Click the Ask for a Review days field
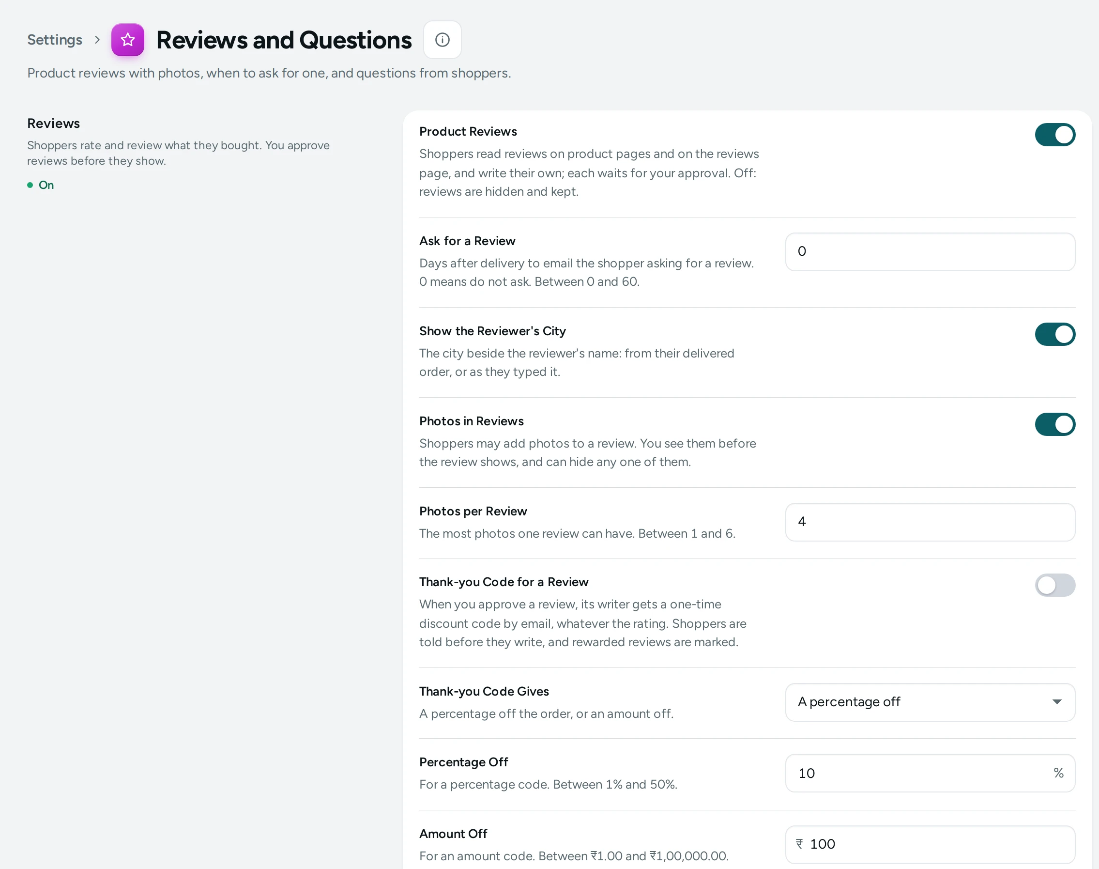Viewport: 1099px width, 869px height. pos(930,252)
